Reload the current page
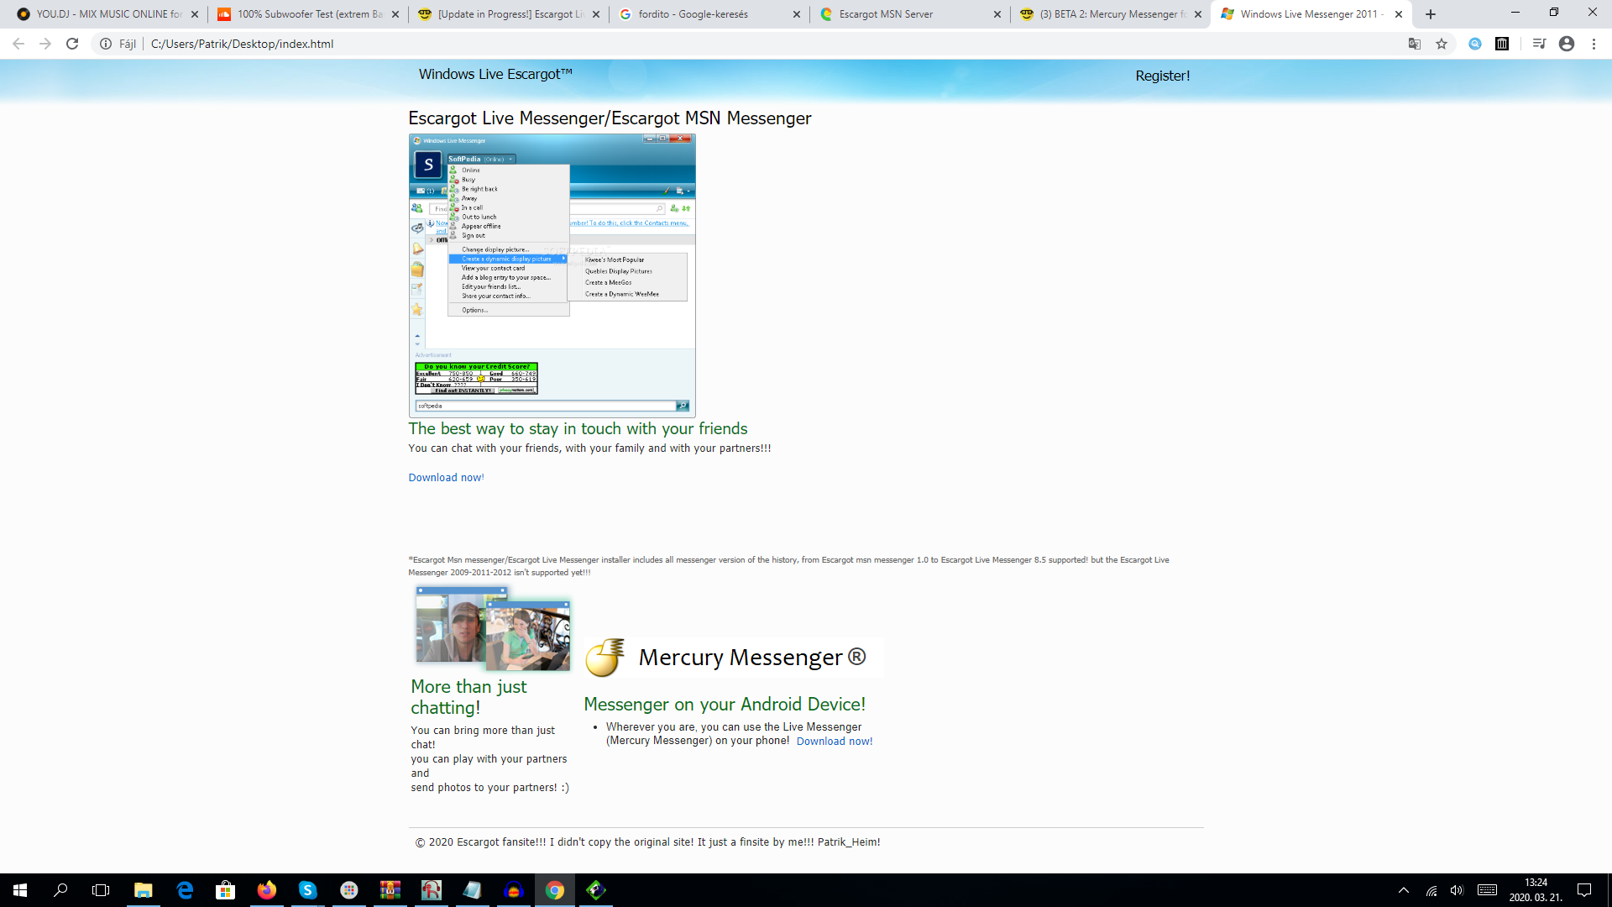This screenshot has height=907, width=1612. pyautogui.click(x=72, y=44)
